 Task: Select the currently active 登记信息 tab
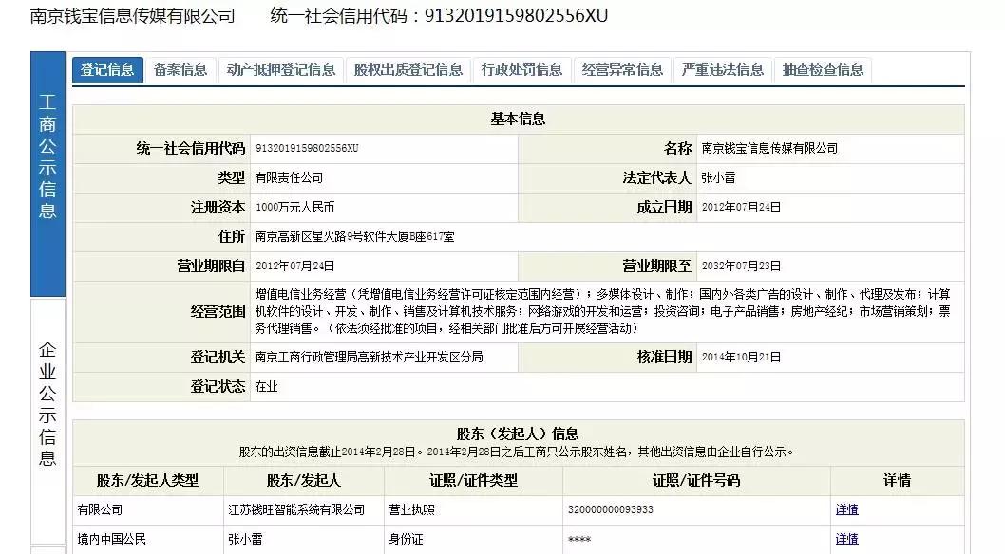pyautogui.click(x=107, y=69)
